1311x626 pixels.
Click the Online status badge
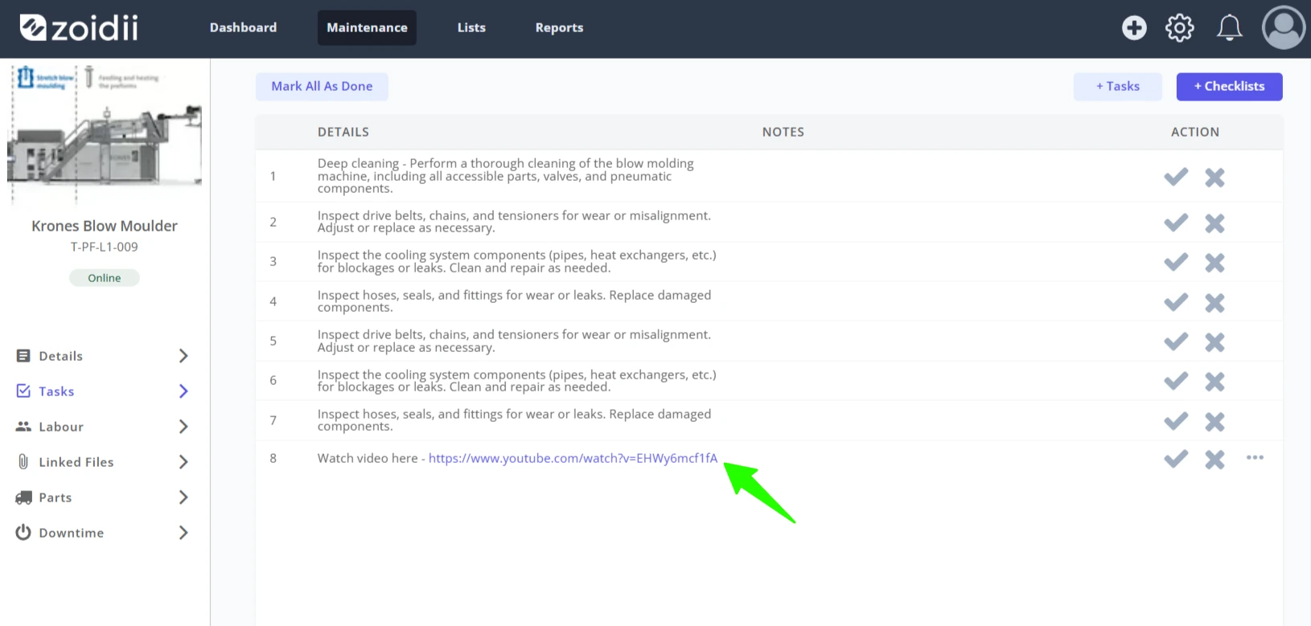(x=105, y=278)
